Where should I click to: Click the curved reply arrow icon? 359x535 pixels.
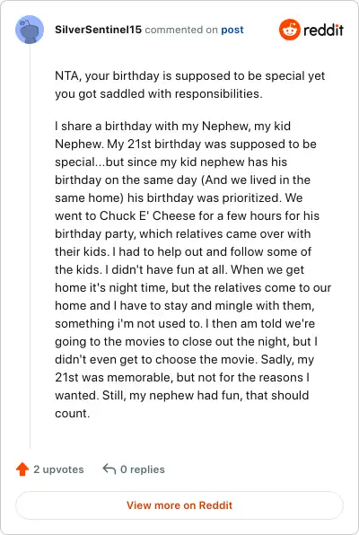tap(109, 469)
